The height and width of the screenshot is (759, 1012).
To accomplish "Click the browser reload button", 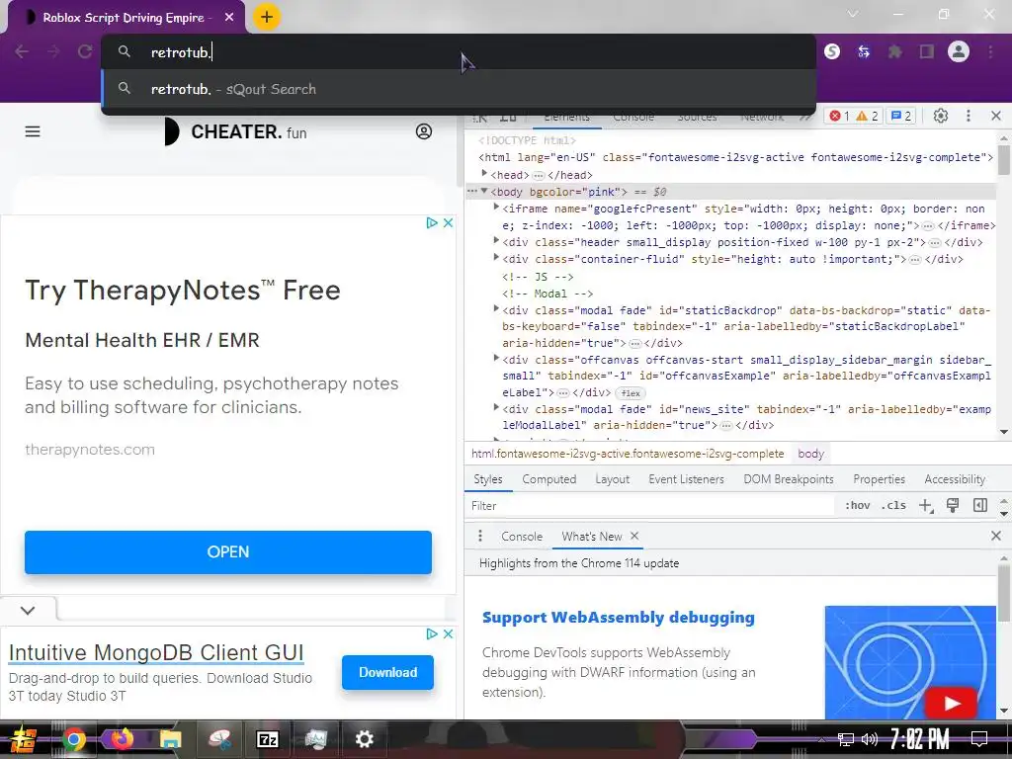I will tap(85, 51).
